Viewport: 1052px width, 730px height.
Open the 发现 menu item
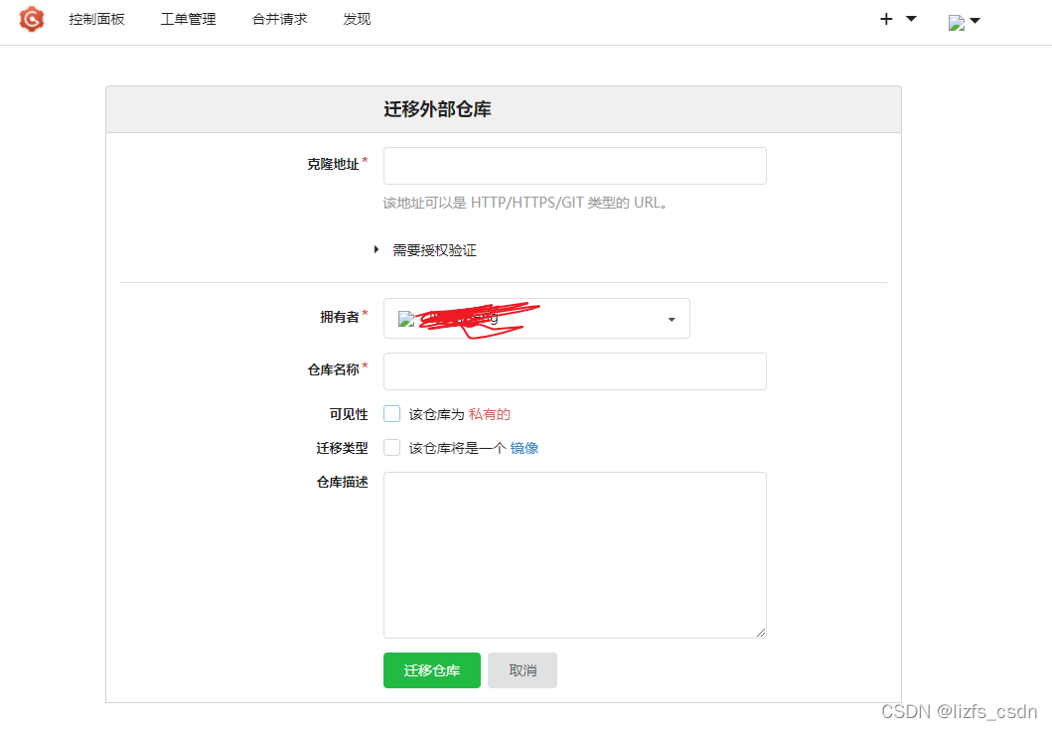pos(356,19)
